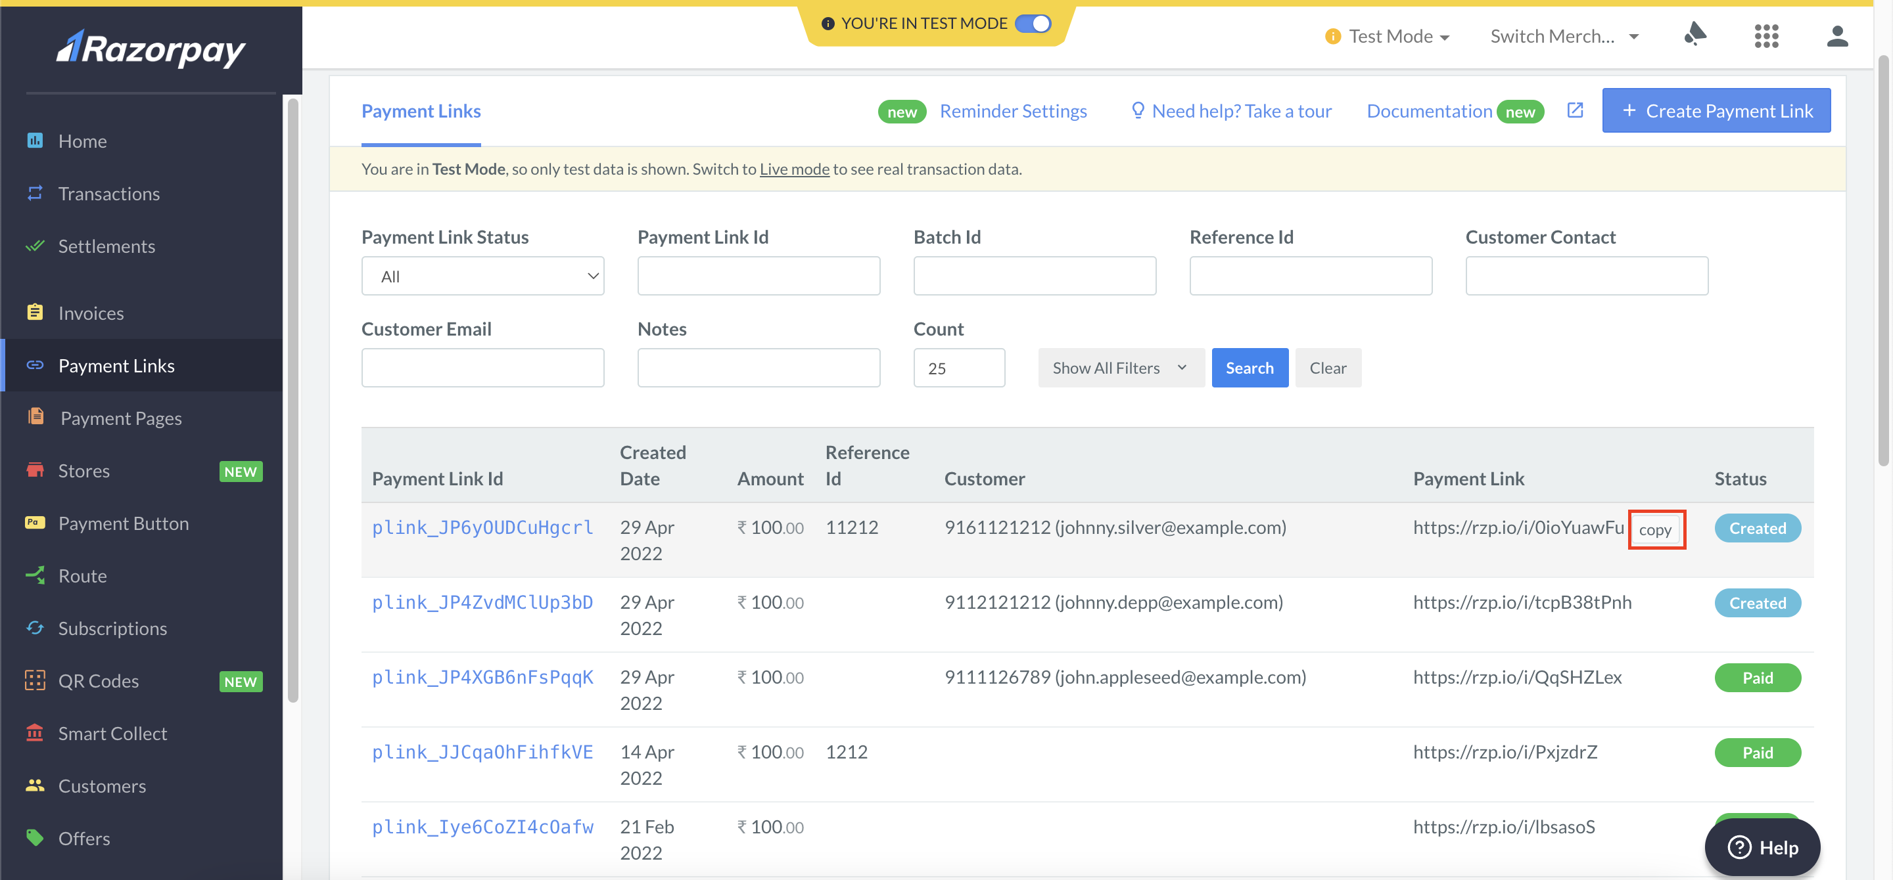Click the apps grid icon top right
1893x880 pixels.
pos(1766,36)
